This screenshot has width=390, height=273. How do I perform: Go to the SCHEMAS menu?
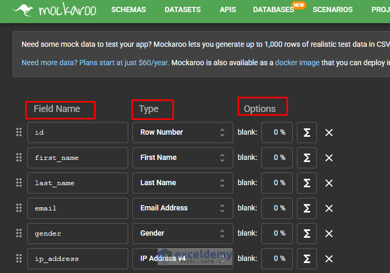coord(129,9)
